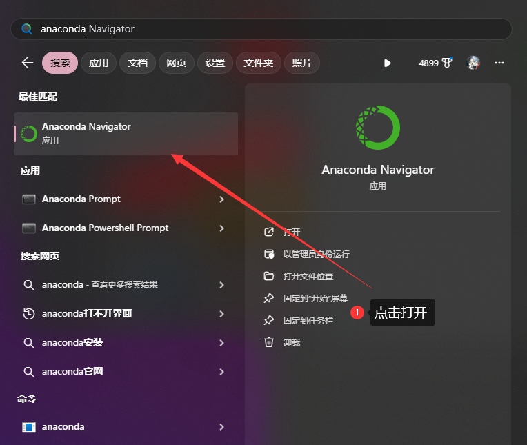The height and width of the screenshot is (445, 527).
Task: Click Anaconda Navigator title in details pane
Action: pyautogui.click(x=378, y=170)
